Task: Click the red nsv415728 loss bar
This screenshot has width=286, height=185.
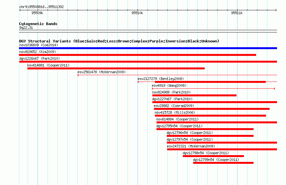Action: 210,116
